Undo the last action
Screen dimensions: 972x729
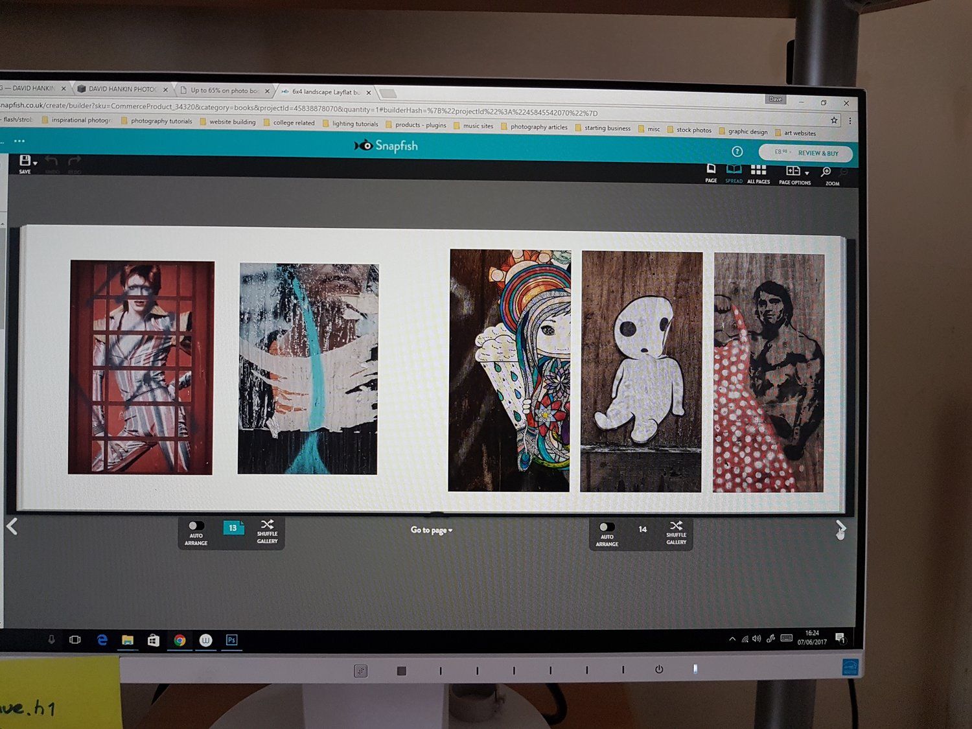pyautogui.click(x=52, y=161)
